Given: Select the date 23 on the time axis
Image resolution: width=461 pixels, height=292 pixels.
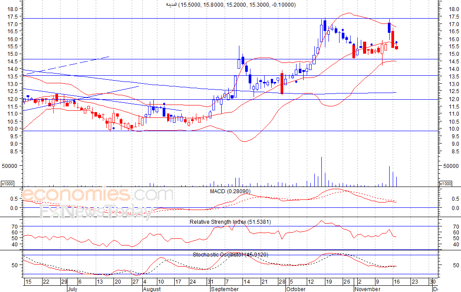Looking at the screenshot, I should coord(414,282).
